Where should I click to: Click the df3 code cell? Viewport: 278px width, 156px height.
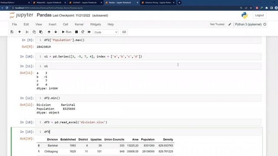[148, 132]
